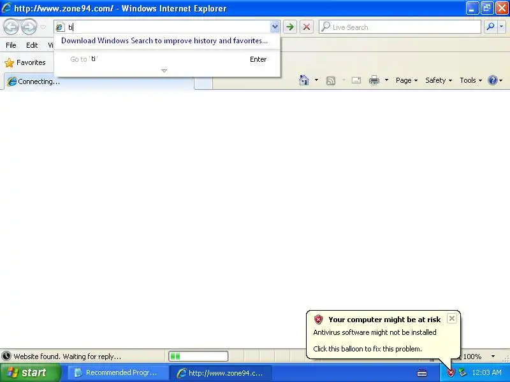Click the status bar loading icon
The width and height of the screenshot is (510, 382).
tap(6, 357)
